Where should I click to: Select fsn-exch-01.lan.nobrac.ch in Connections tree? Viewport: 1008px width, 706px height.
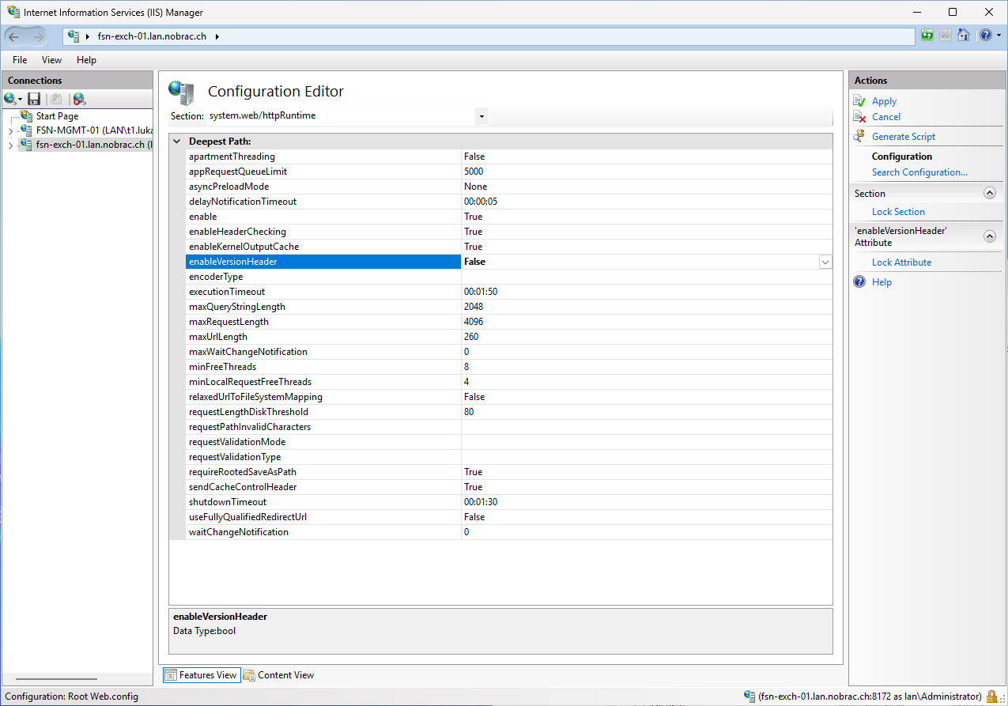point(93,145)
